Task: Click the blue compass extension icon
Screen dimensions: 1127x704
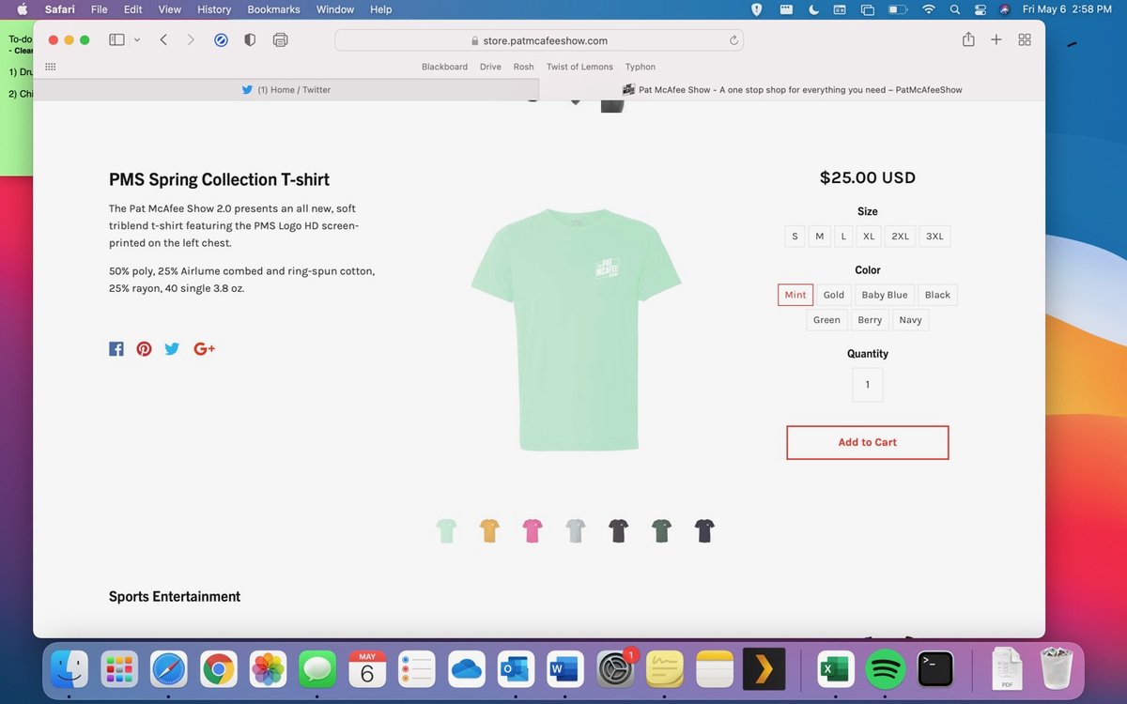Action: click(x=221, y=40)
